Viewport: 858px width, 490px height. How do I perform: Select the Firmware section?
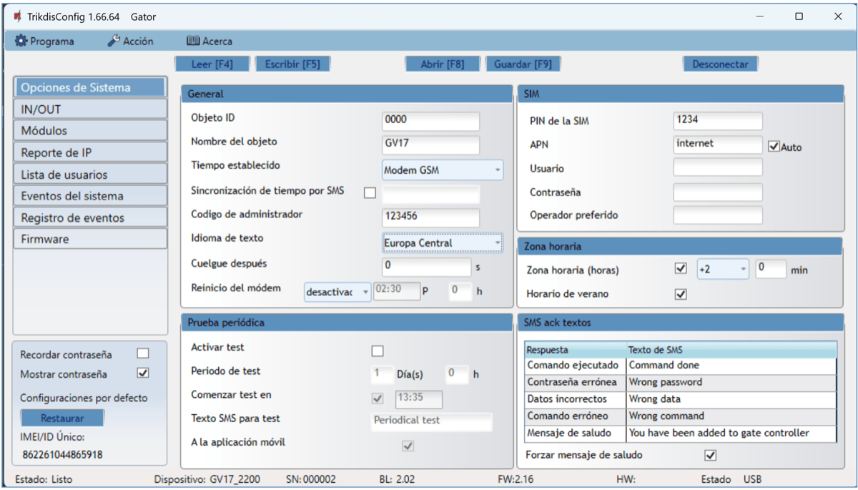point(90,239)
